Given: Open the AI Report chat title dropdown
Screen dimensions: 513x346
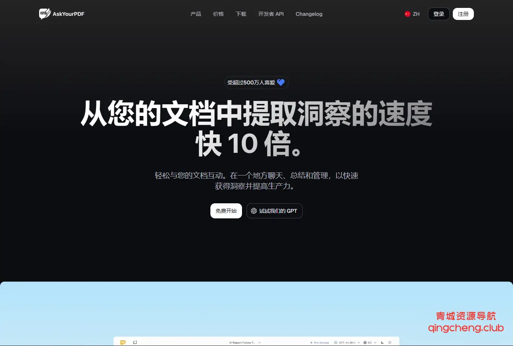Looking at the screenshot, I should click(260, 343).
